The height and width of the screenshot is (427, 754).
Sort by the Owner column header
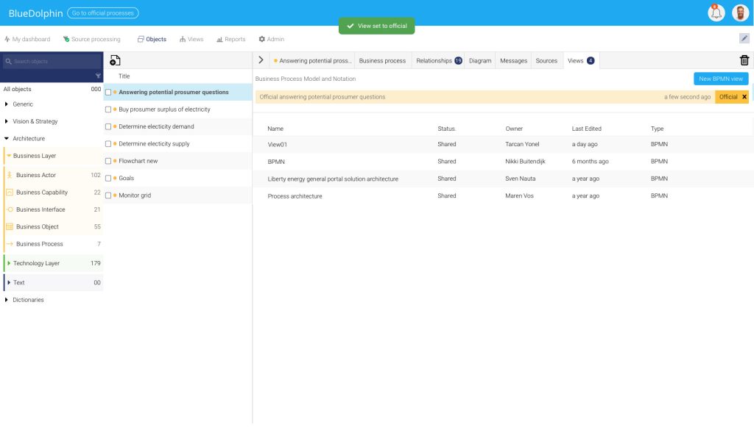(x=513, y=129)
